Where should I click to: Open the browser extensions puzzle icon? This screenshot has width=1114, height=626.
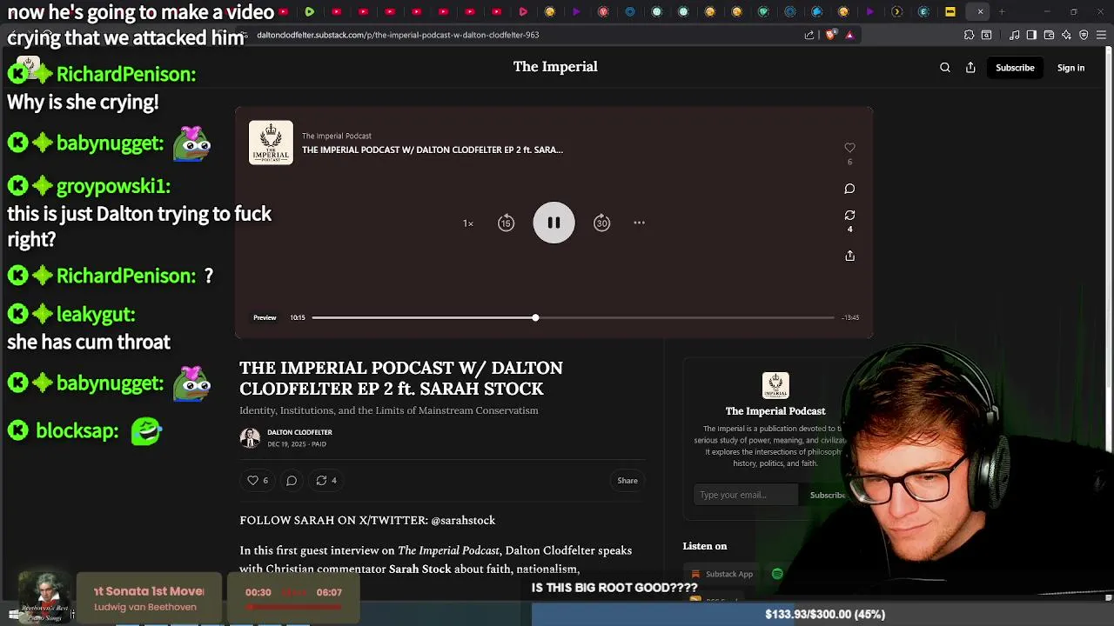point(969,35)
